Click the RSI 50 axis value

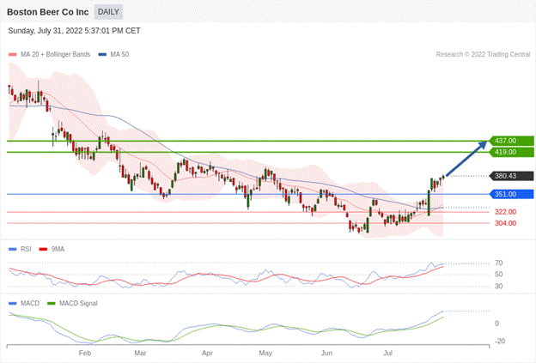coord(499,275)
